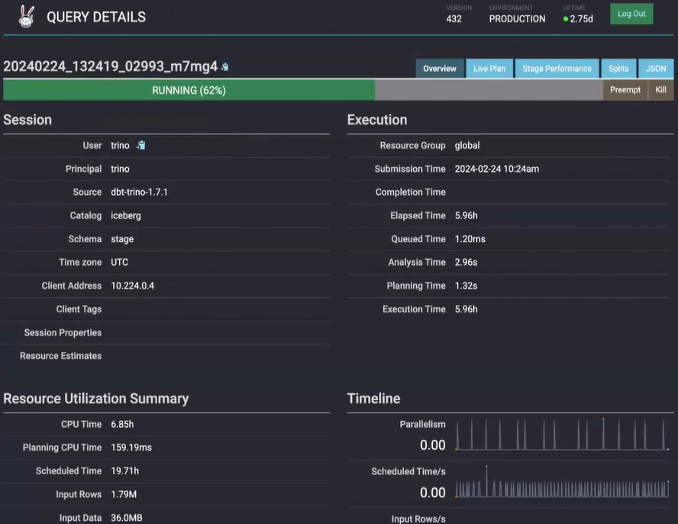Click the dbt-trino-1.7.1 source value
678x524 pixels.
[x=139, y=192]
